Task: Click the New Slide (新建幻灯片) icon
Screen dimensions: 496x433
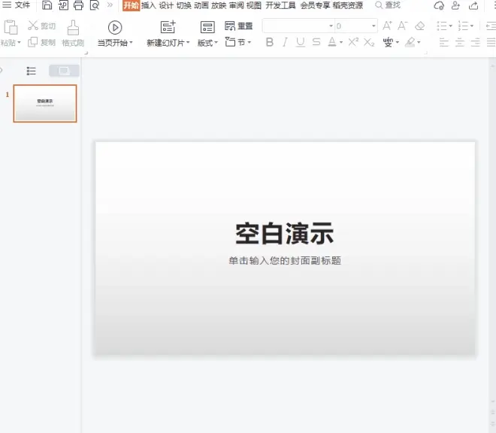Action: pos(168,27)
